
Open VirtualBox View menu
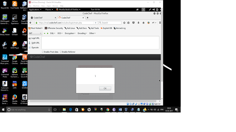[43, 6]
